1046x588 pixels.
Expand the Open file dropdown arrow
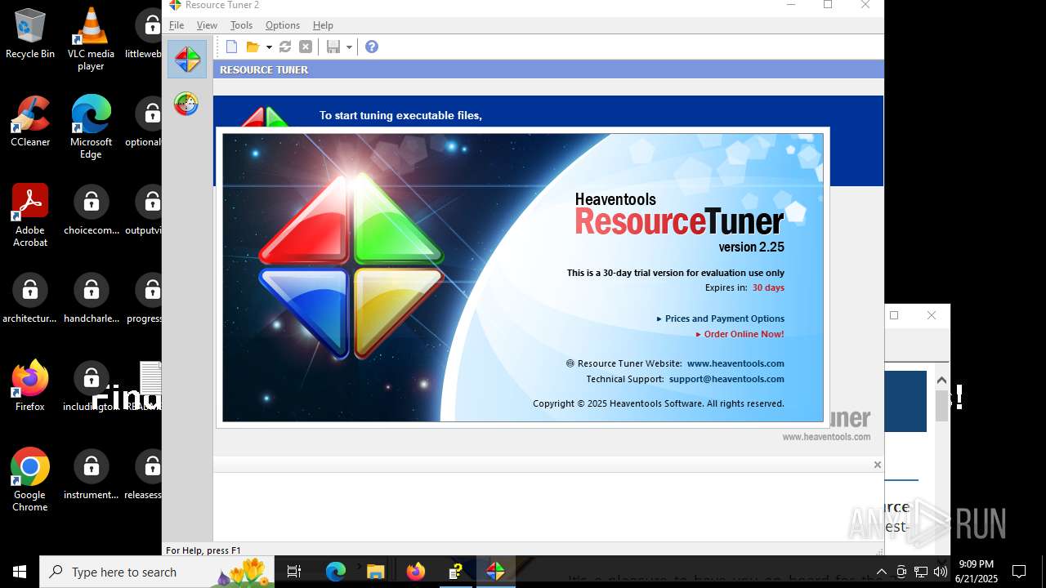[268, 47]
